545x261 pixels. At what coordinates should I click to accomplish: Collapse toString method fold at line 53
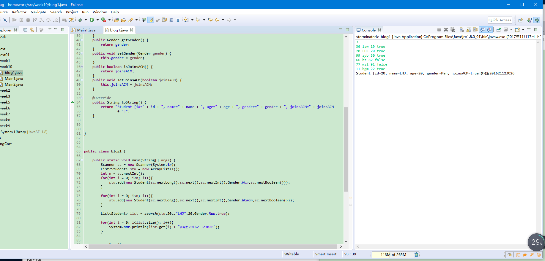click(x=82, y=98)
